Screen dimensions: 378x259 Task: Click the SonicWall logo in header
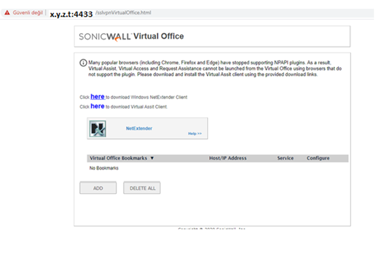pyautogui.click(x=105, y=36)
